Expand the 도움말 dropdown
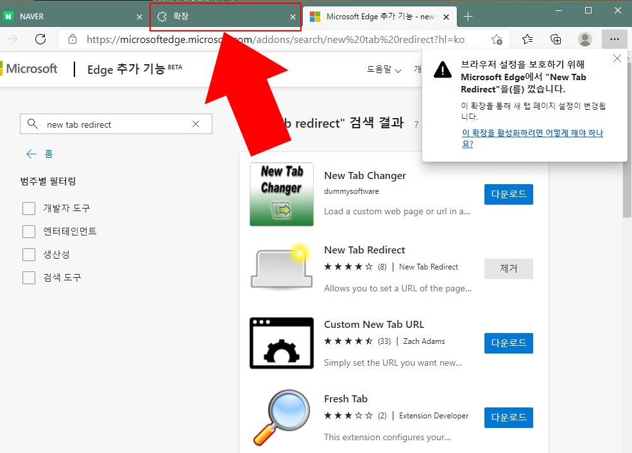This screenshot has width=632, height=453. point(383,69)
